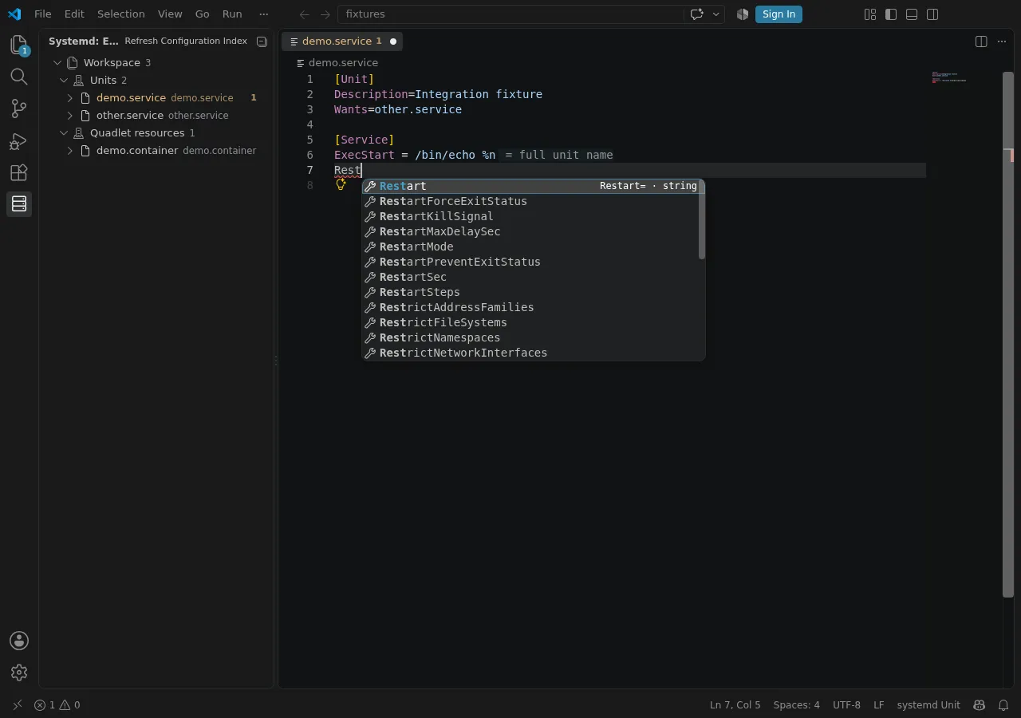Go forward with the right arrow
Image resolution: width=1021 pixels, height=718 pixels.
tap(325, 14)
